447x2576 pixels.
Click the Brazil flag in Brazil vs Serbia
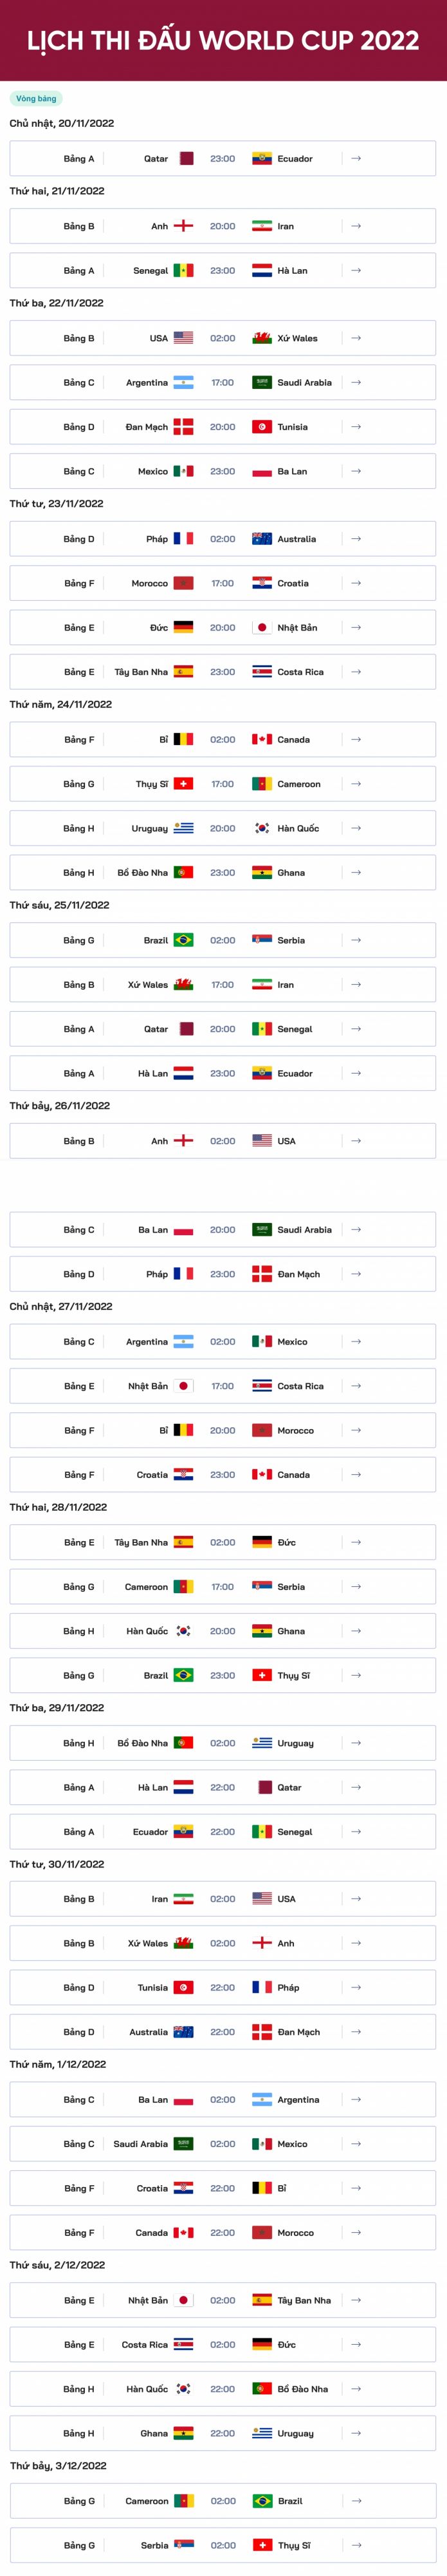pos(183,940)
